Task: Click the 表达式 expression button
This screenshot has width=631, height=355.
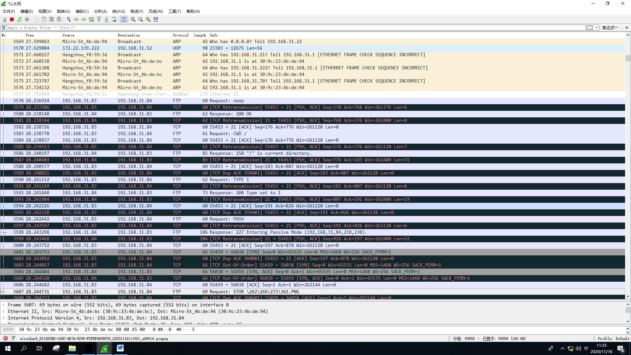Action: pos(610,28)
